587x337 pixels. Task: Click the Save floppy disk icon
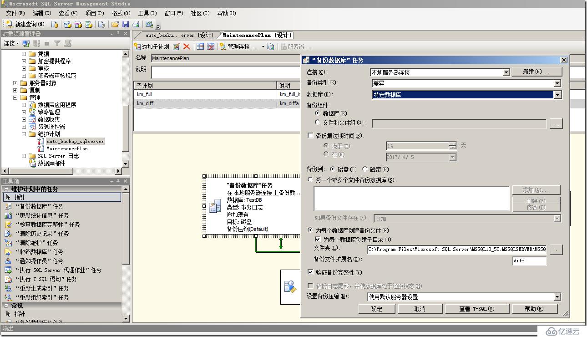(126, 24)
